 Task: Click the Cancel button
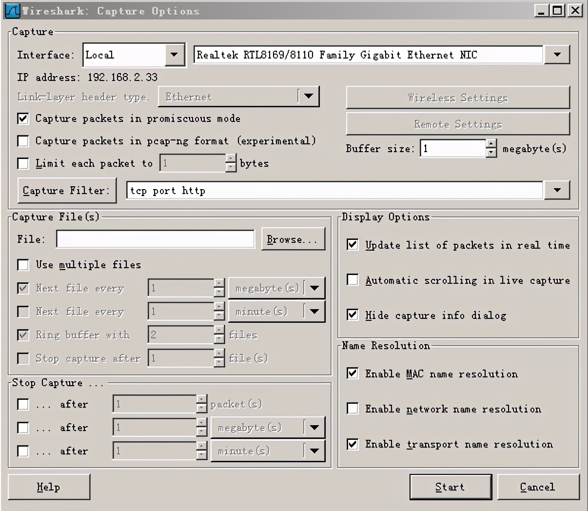coord(537,487)
